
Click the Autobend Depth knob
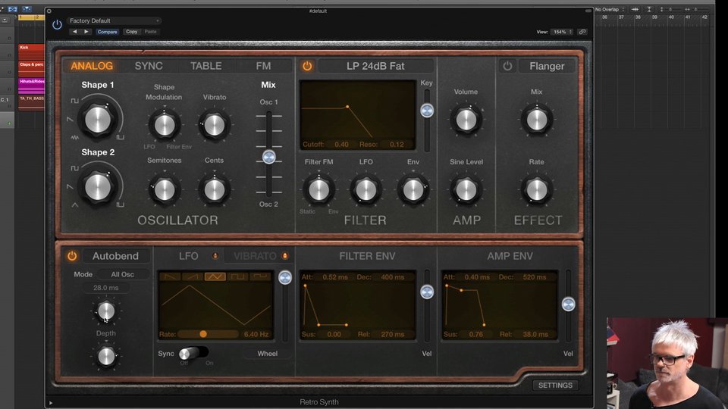coord(106,356)
